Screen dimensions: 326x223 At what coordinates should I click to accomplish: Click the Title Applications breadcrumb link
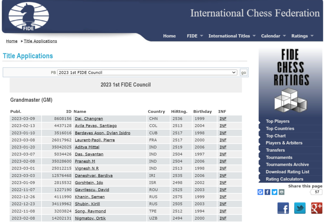40,41
